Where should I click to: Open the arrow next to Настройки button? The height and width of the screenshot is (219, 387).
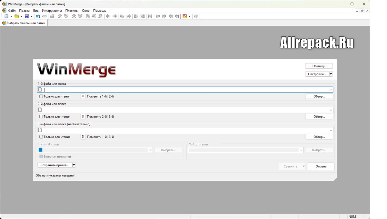pos(331,74)
